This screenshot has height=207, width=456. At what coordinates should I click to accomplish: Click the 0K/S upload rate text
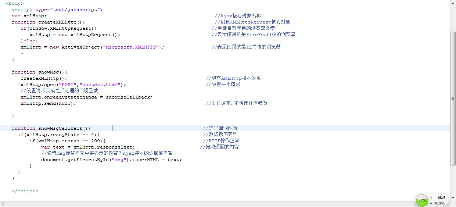441,197
